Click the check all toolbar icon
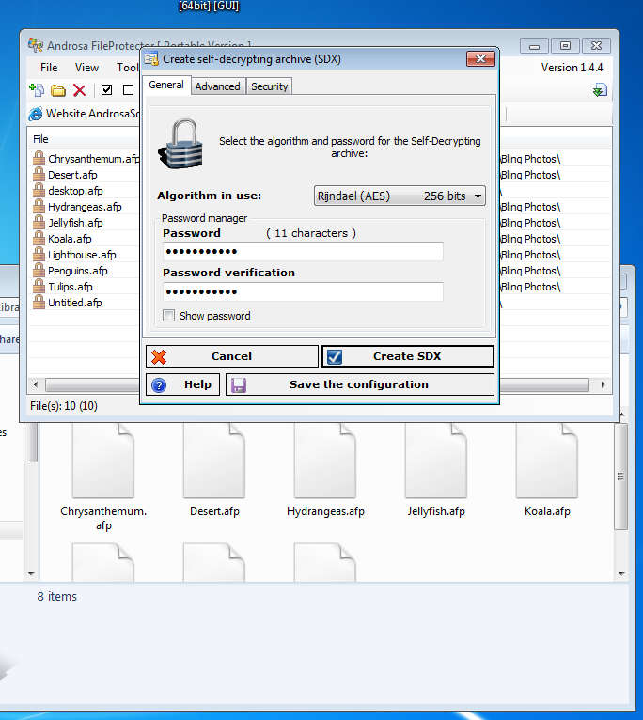 [106, 90]
